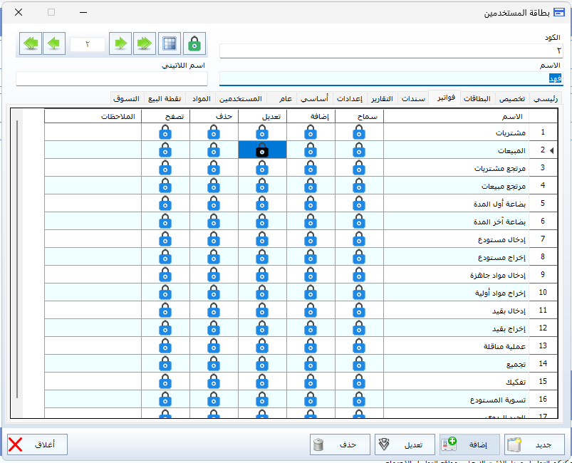Viewport: 572px width, 463px height.
Task: Select the البطاقات tab
Action: coord(477,98)
